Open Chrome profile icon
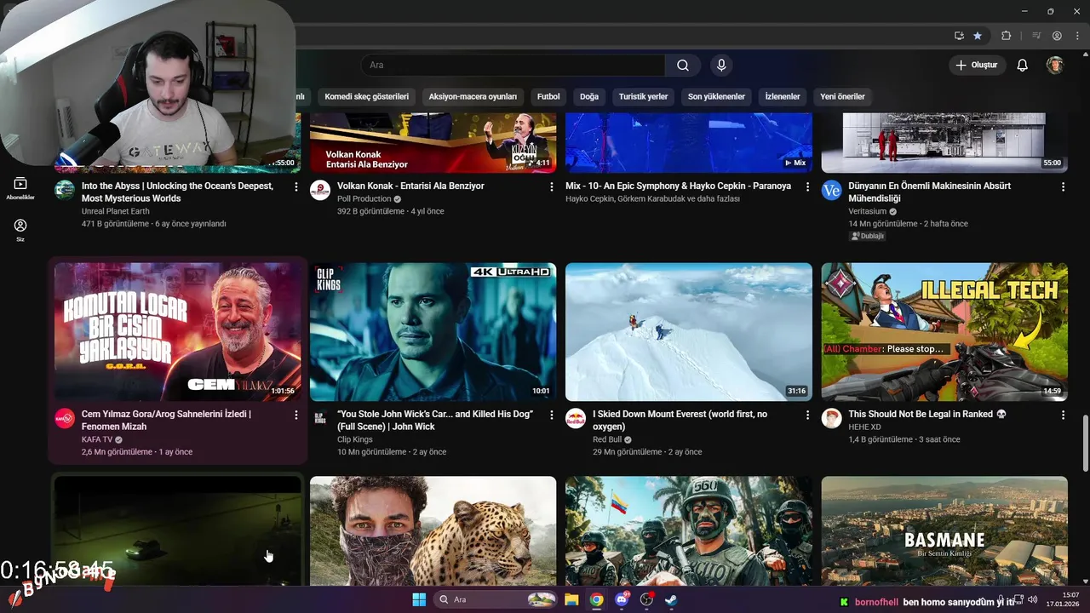The height and width of the screenshot is (613, 1090). pos(1057,36)
